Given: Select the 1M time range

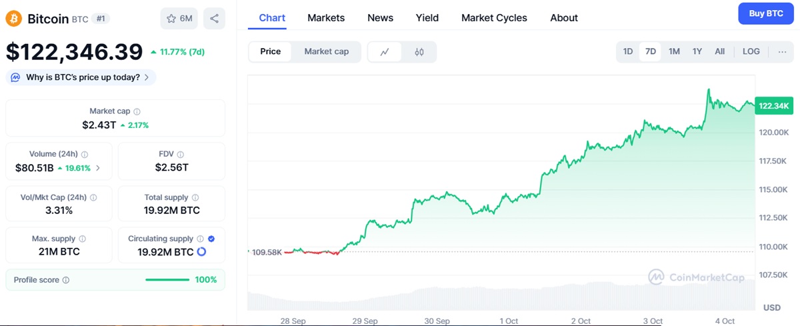Looking at the screenshot, I should coord(674,51).
